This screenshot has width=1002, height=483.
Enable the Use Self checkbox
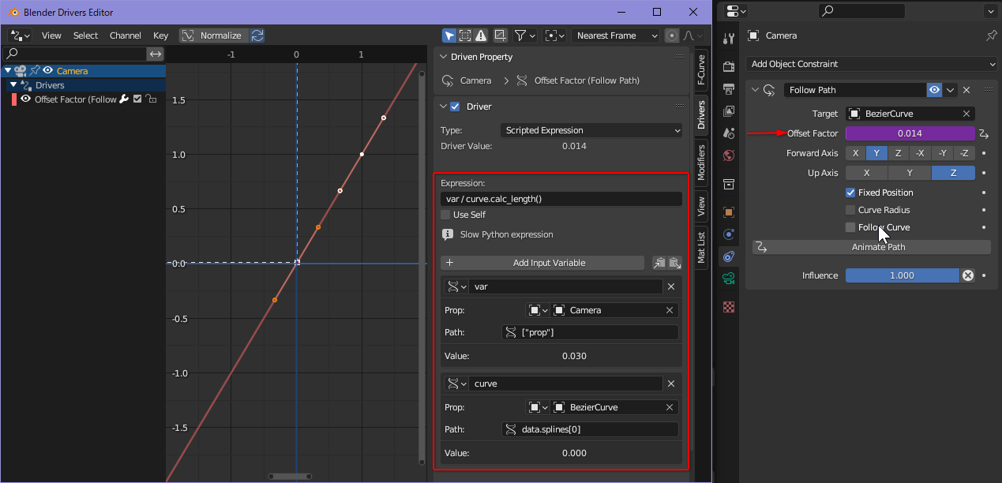pos(445,215)
